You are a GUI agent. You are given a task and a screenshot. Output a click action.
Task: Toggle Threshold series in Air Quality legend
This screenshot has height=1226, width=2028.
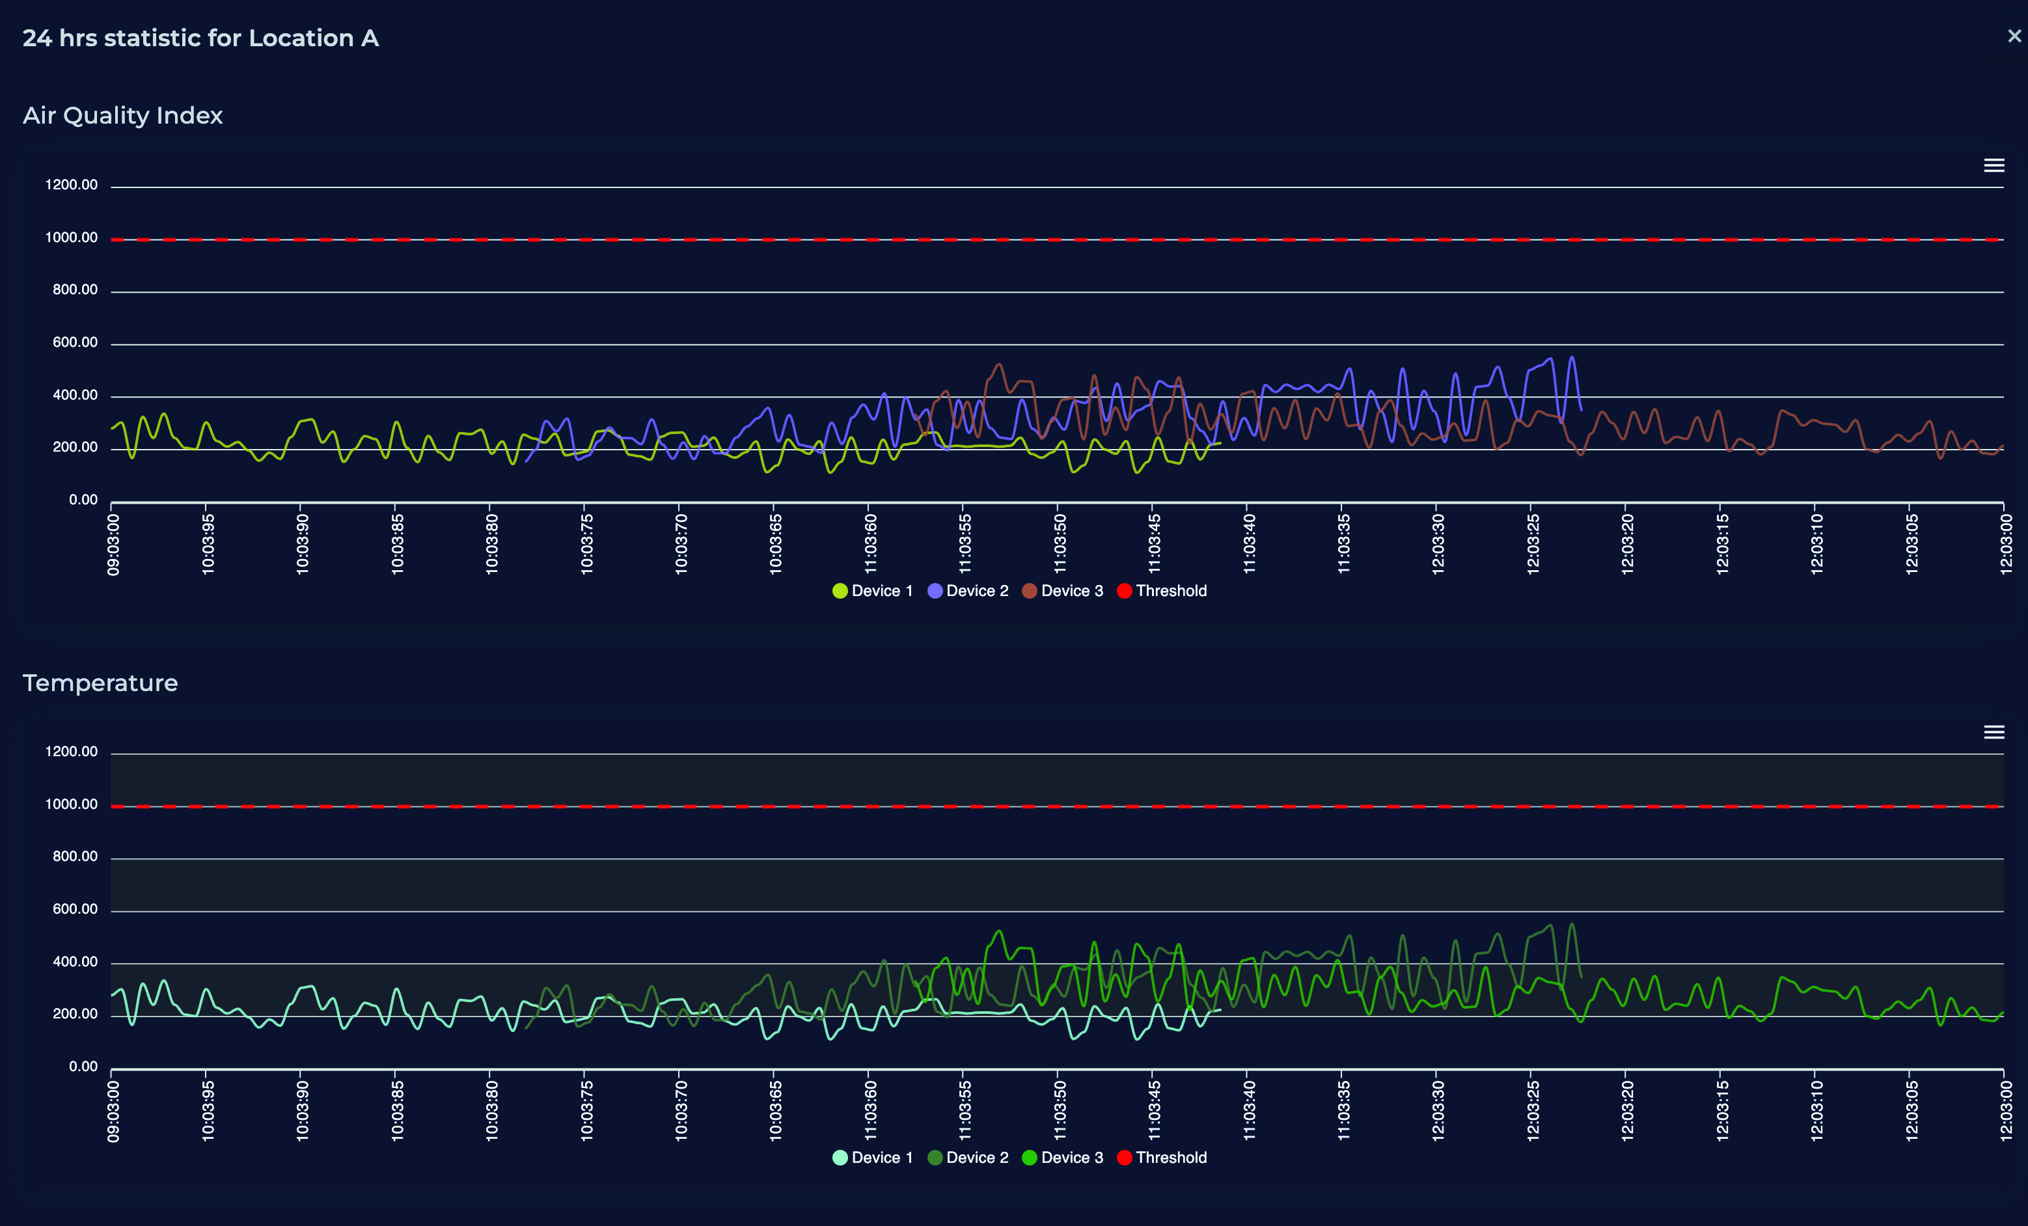[1162, 591]
